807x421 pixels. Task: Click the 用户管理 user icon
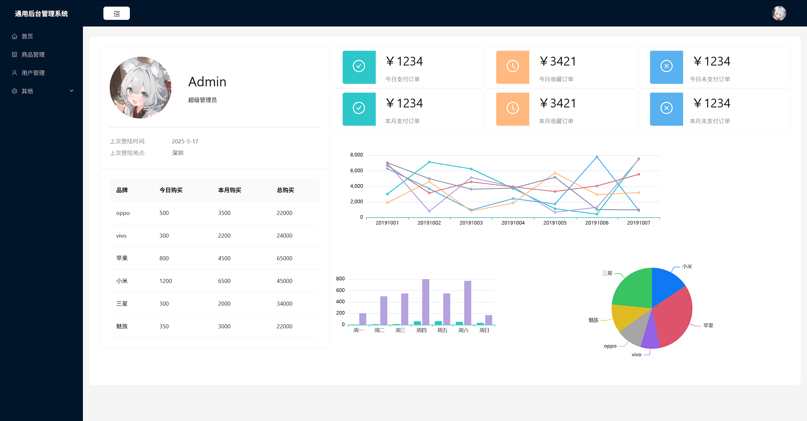(15, 73)
